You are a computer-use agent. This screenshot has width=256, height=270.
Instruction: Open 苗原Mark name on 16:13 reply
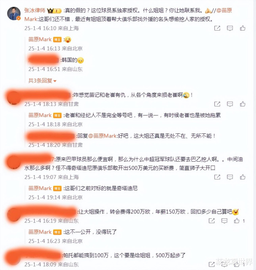[40, 39]
